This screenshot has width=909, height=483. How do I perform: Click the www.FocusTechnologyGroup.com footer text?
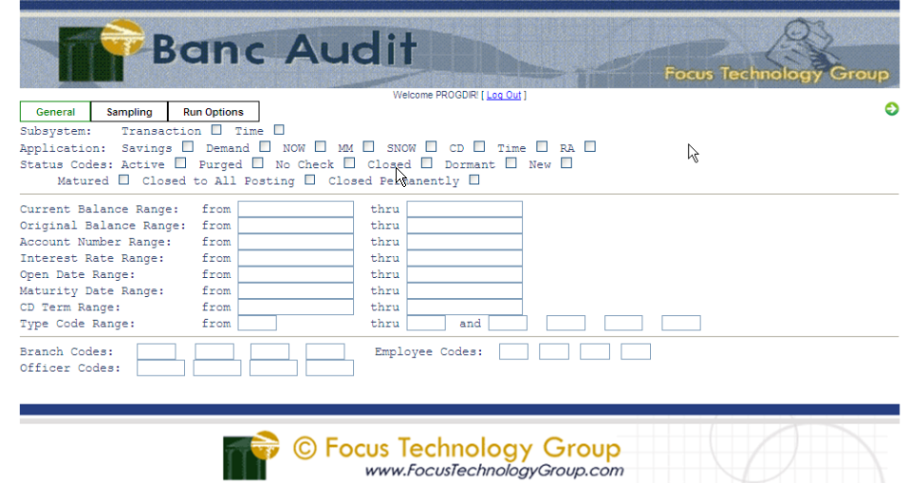tap(494, 471)
